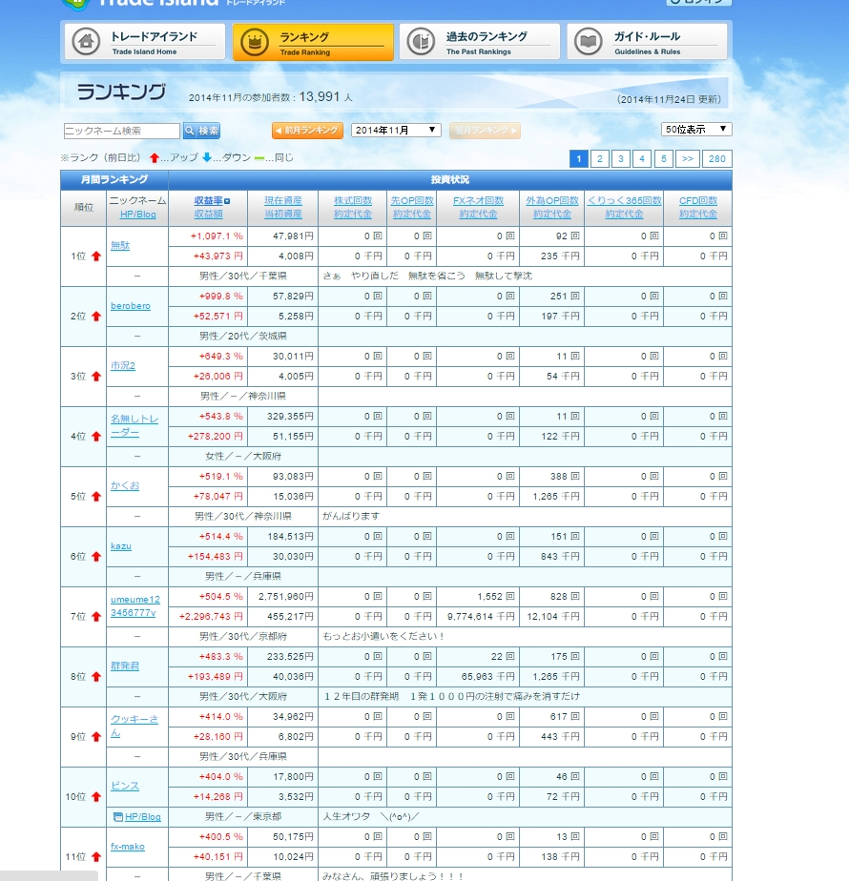849x881 pixels.
Task: Open the Trade Island Home tab
Action: [x=144, y=42]
